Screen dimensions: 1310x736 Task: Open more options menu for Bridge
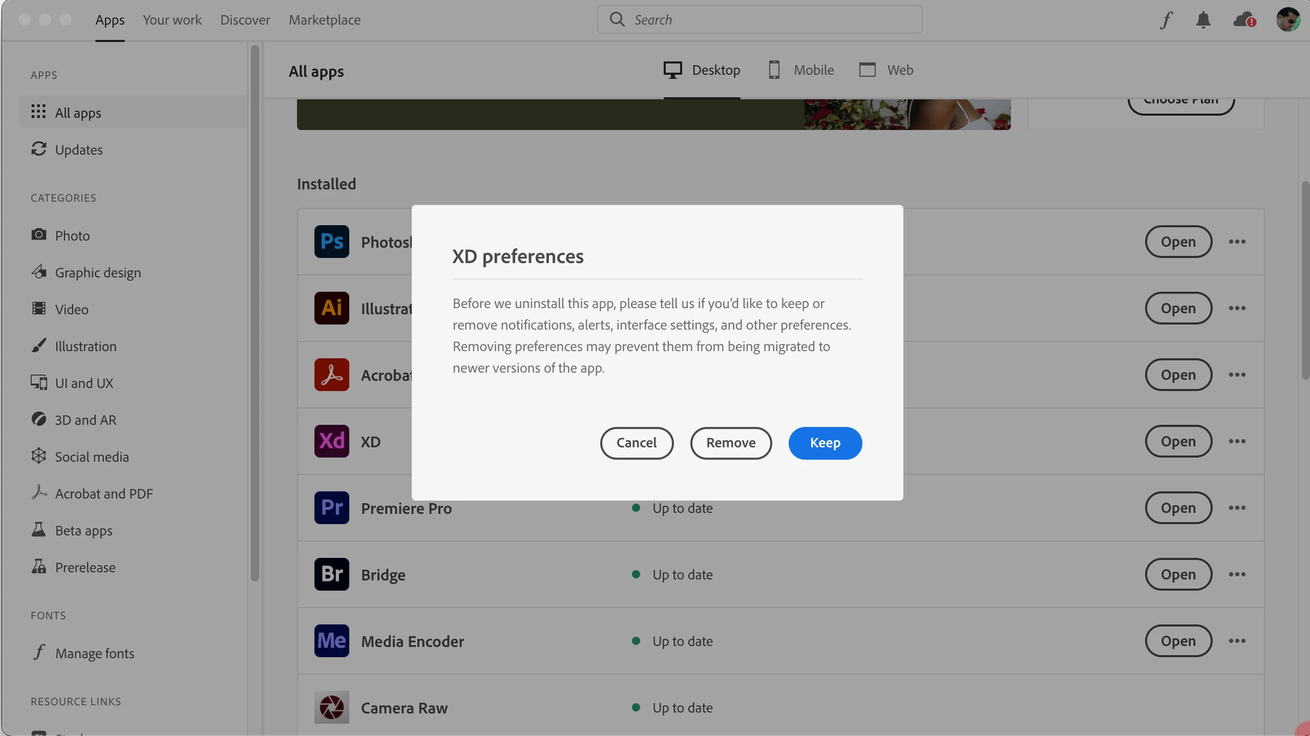pyautogui.click(x=1237, y=574)
